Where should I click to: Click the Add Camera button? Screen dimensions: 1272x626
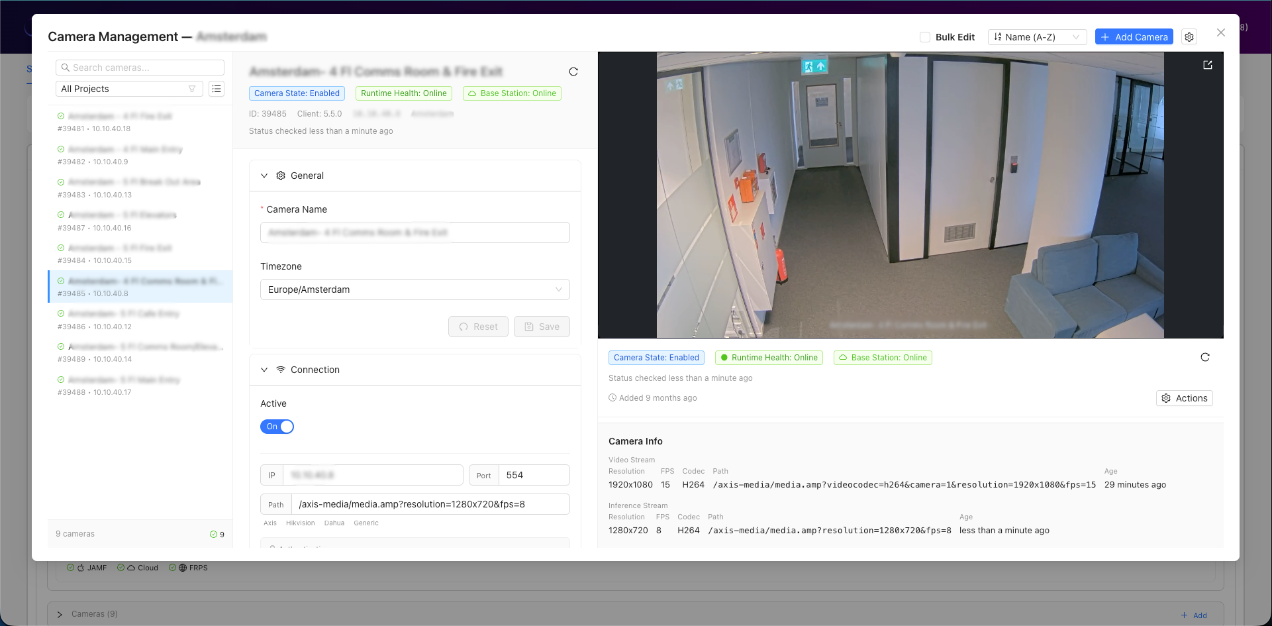click(1134, 37)
